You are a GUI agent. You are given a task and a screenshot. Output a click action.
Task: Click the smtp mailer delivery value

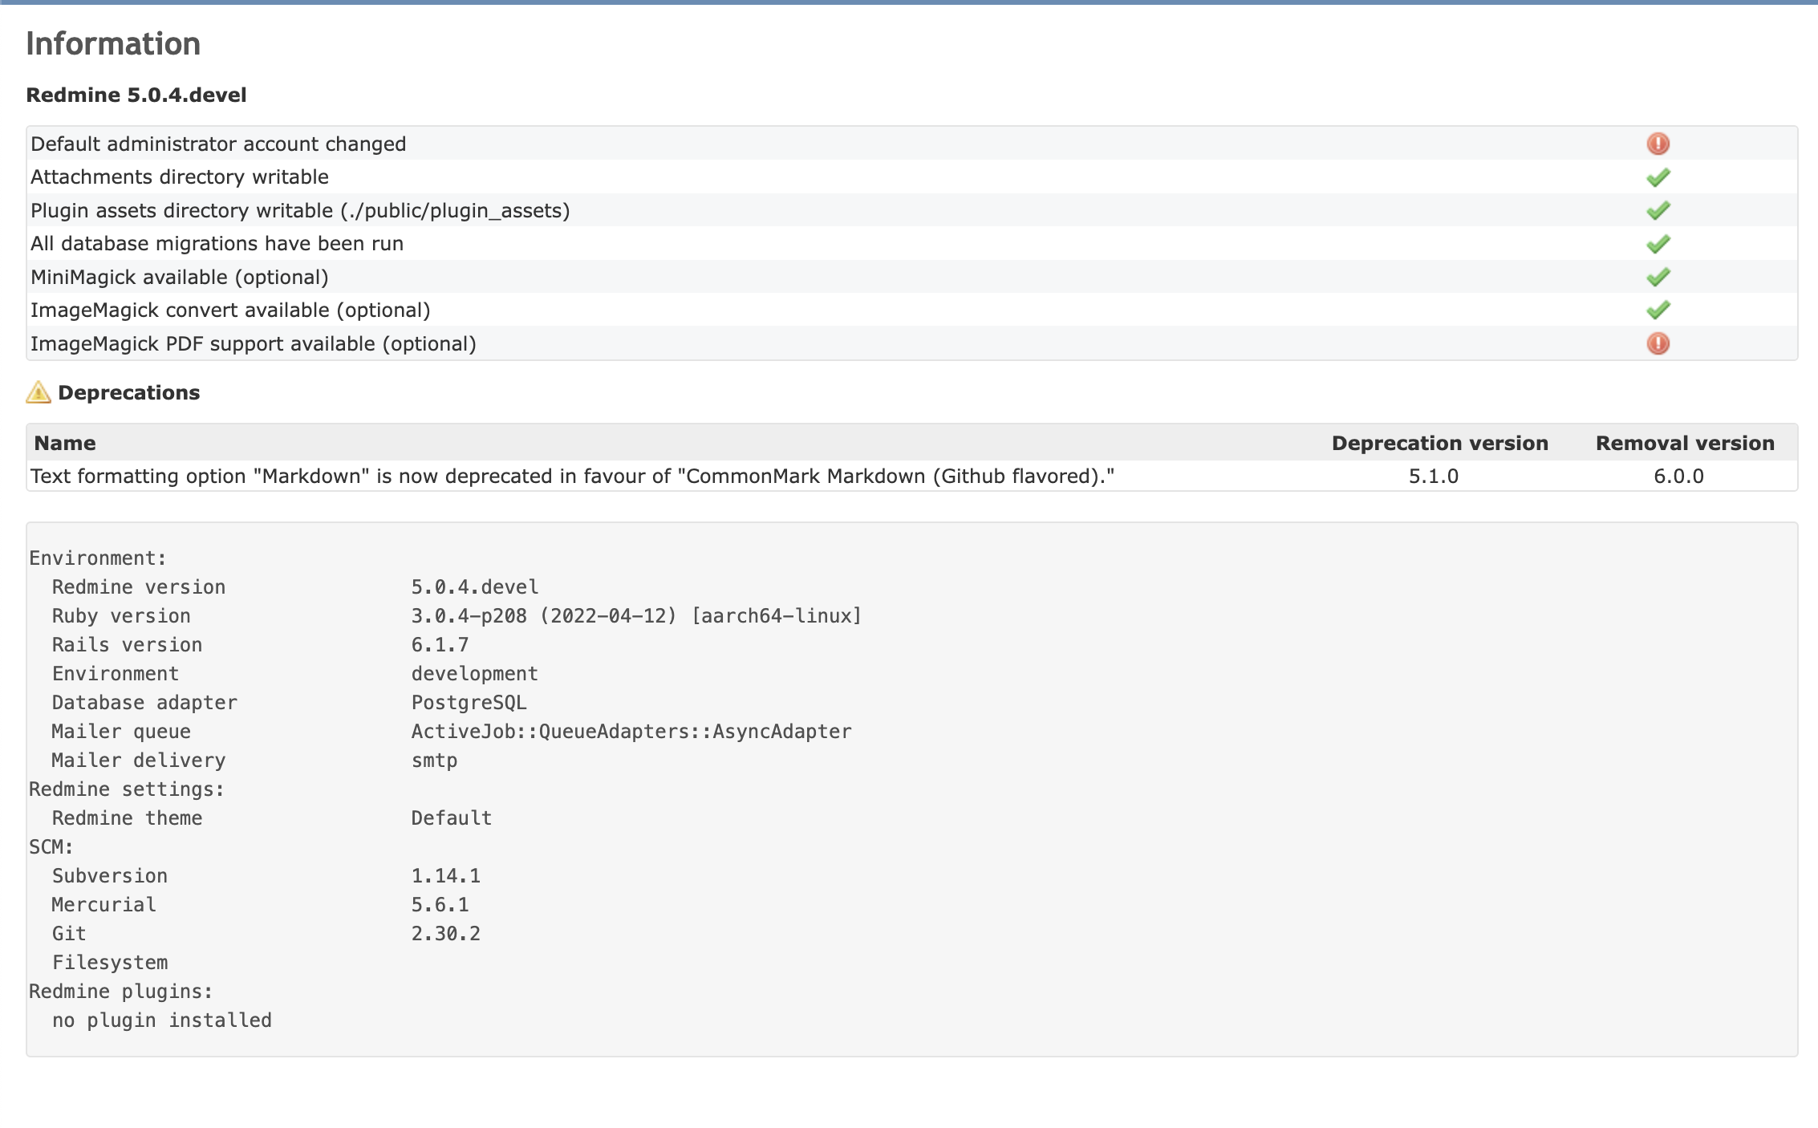434,761
